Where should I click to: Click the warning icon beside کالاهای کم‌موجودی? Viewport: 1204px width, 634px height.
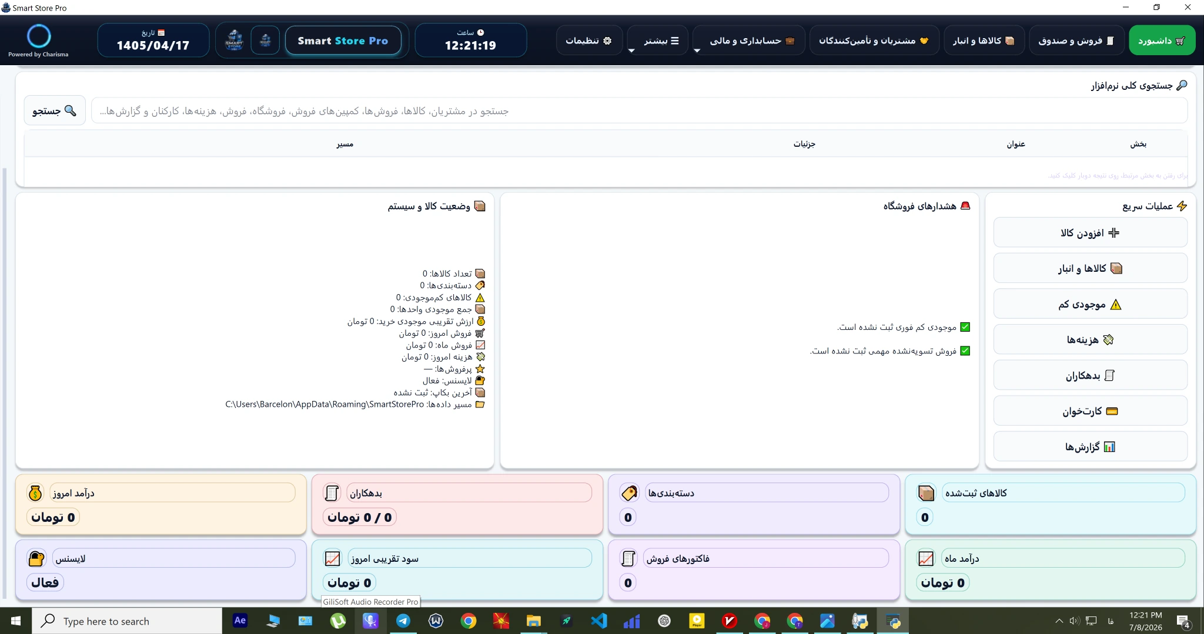point(480,298)
